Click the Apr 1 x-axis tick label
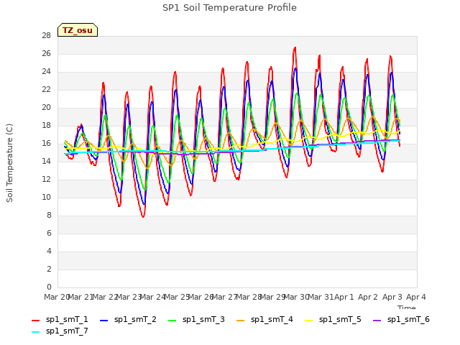 (x=344, y=297)
